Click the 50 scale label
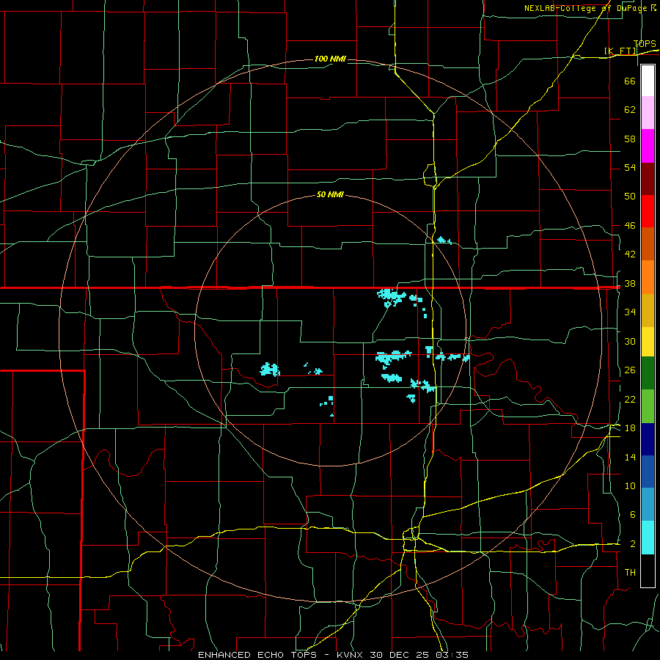 click(630, 197)
